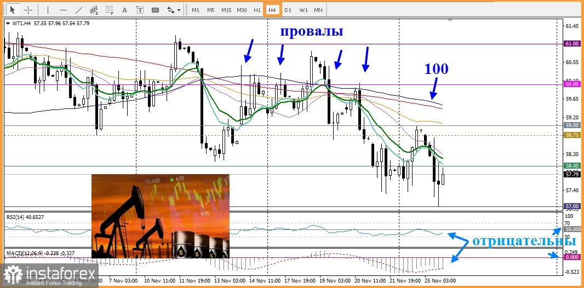Select the trendline drawing tool
Viewport: 584px width, 288px height.
pyautogui.click(x=79, y=10)
